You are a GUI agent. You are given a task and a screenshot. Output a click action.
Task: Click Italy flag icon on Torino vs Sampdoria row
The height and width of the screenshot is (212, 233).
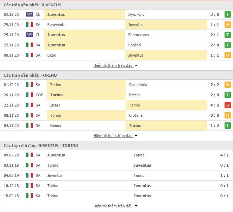click(30, 85)
